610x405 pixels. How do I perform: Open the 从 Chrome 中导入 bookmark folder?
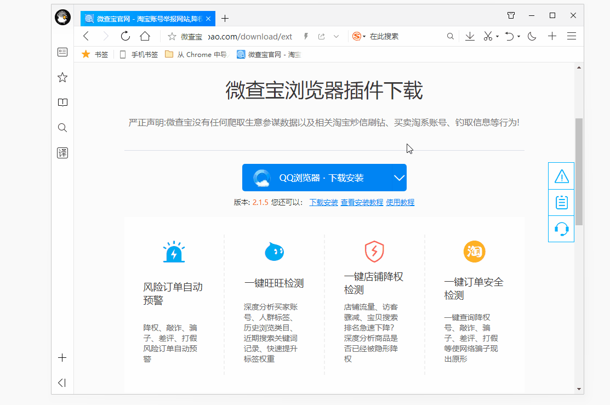coord(197,54)
